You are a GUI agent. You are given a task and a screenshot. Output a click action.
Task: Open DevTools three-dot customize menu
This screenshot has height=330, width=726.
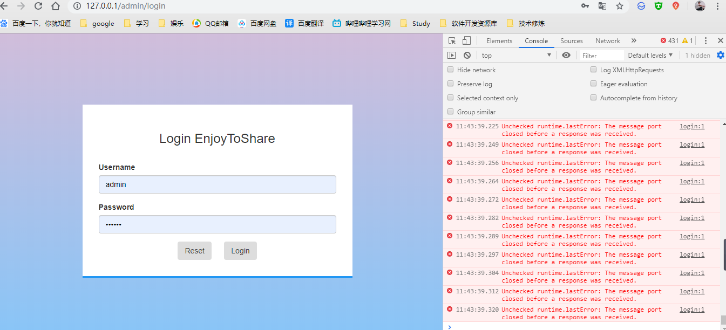click(705, 41)
